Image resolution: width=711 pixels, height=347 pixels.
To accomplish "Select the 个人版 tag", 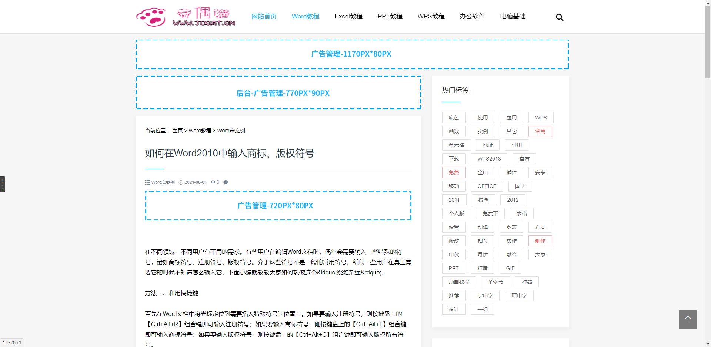I will 456,213.
